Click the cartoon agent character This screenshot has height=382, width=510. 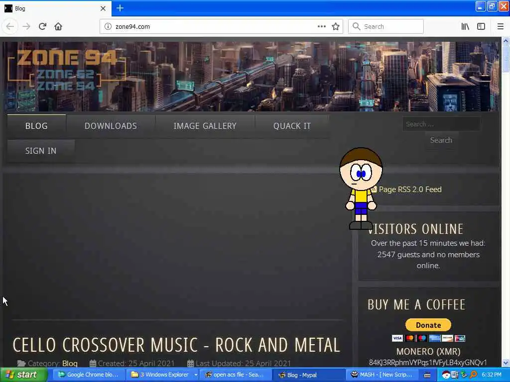pos(361,189)
